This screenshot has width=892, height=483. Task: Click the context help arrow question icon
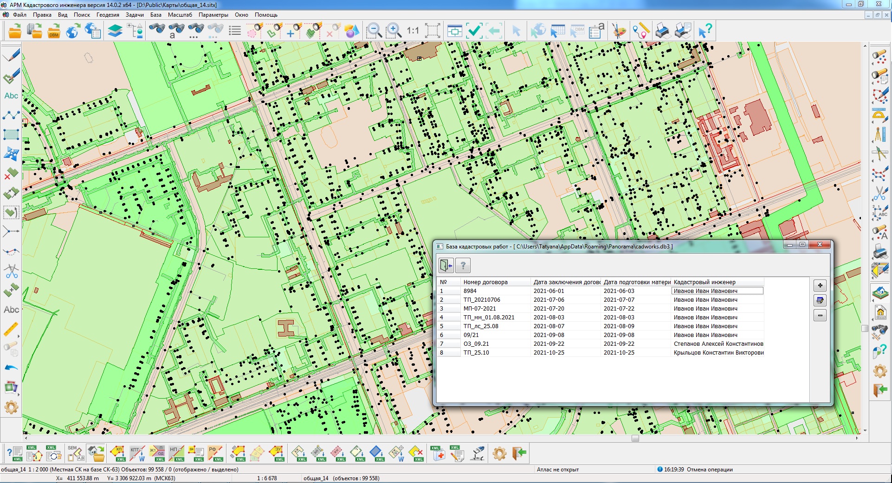(705, 31)
